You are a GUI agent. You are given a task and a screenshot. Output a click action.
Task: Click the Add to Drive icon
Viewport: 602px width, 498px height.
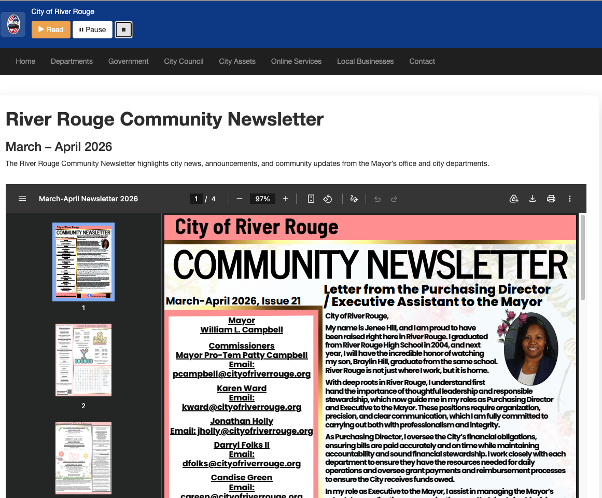[513, 199]
